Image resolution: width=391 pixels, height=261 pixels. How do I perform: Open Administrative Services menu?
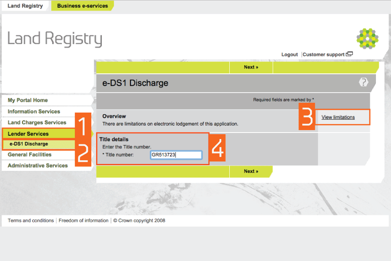point(38,166)
